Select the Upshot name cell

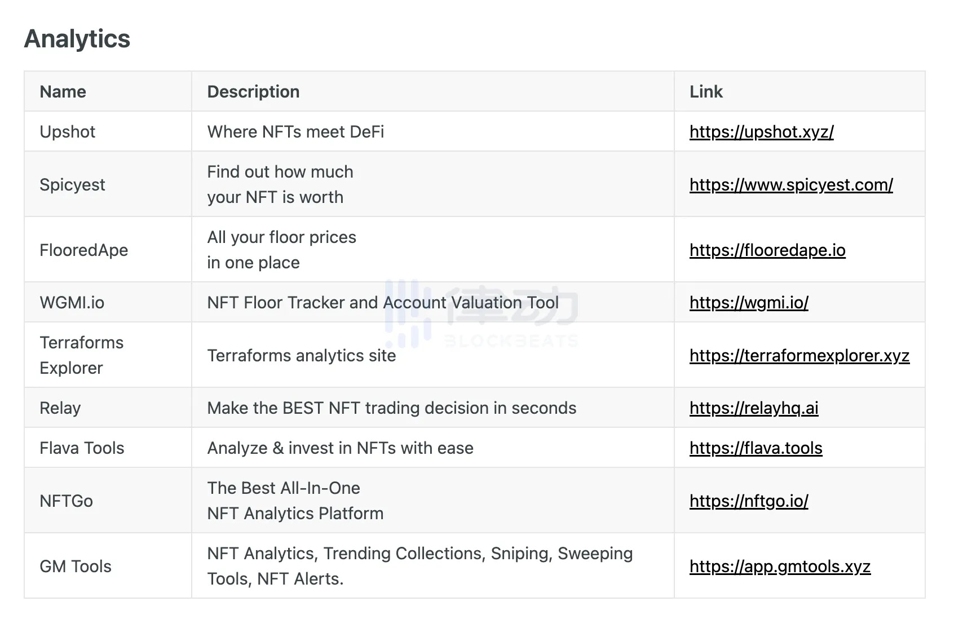coord(67,132)
